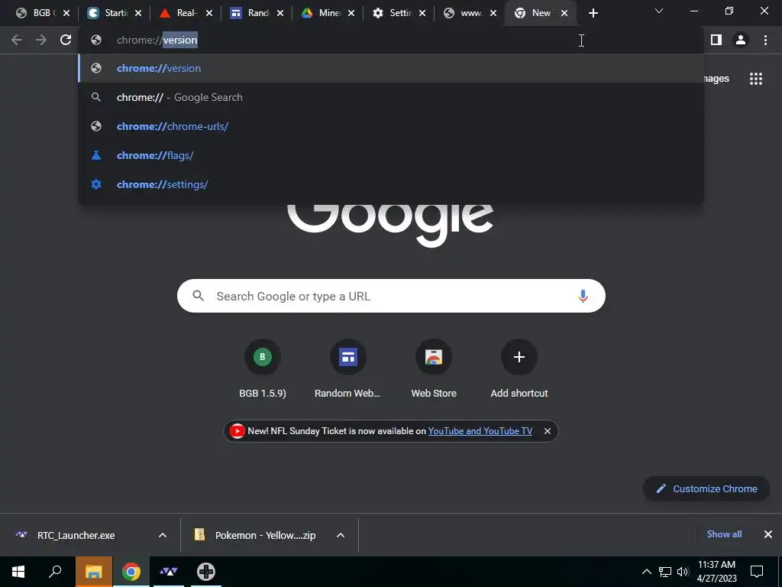The image size is (782, 587).
Task: Open the Web Store shortcut
Action: click(x=434, y=369)
